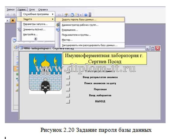
Task: Click the workgroup administrator icon in submenu
Action: click(x=58, y=25)
